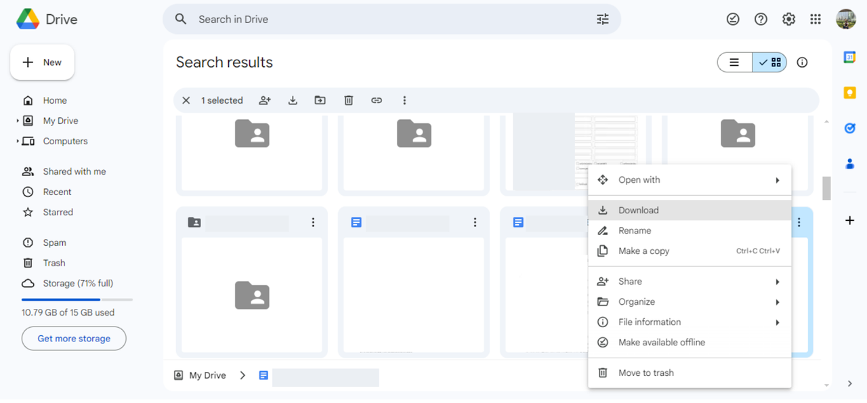Open more actions on shared folder card
This screenshot has width=867, height=403.
[x=313, y=222]
